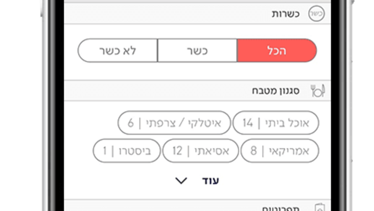The height and width of the screenshot is (211, 374).
Task: Click the count 6 in איטלקי chip
Action: coord(131,123)
